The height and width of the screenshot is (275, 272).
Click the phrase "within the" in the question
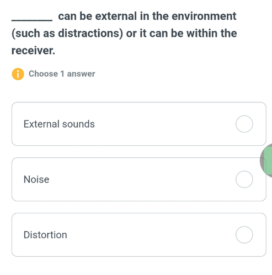[x=212, y=33]
